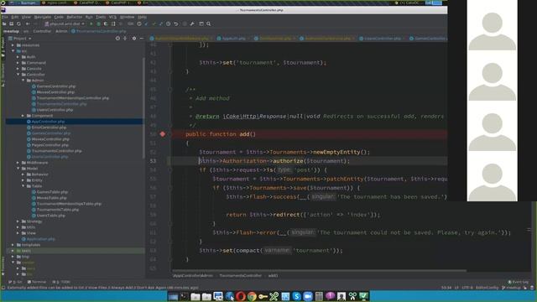Click the Project panel vertical scrollbar

[x=143, y=108]
